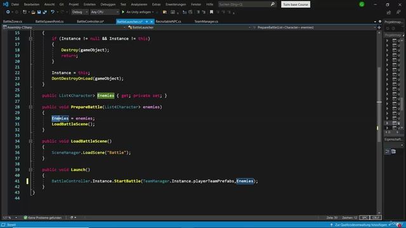The width and height of the screenshot is (406, 228).
Task: Open the Ansicht menu
Action: coord(49,4)
